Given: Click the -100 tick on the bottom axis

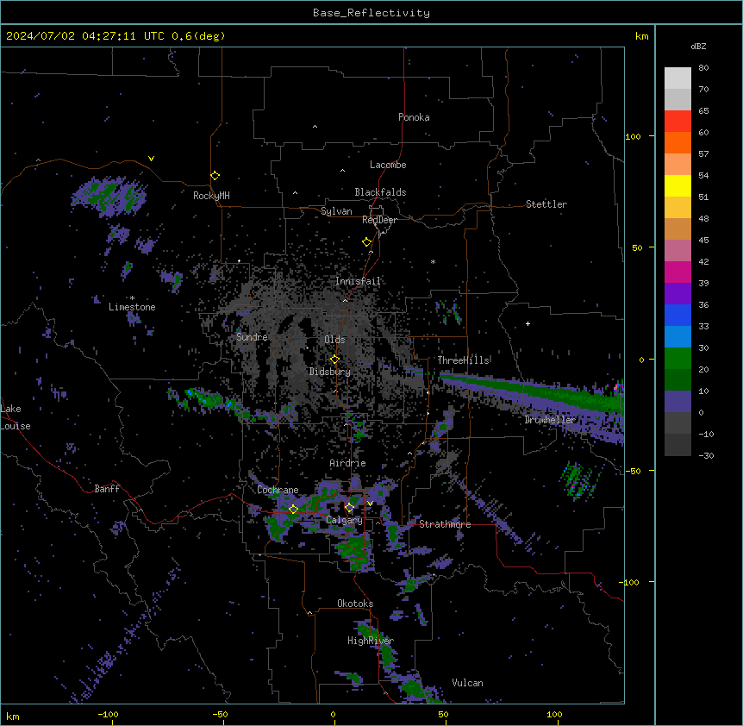Looking at the screenshot, I should point(108,714).
